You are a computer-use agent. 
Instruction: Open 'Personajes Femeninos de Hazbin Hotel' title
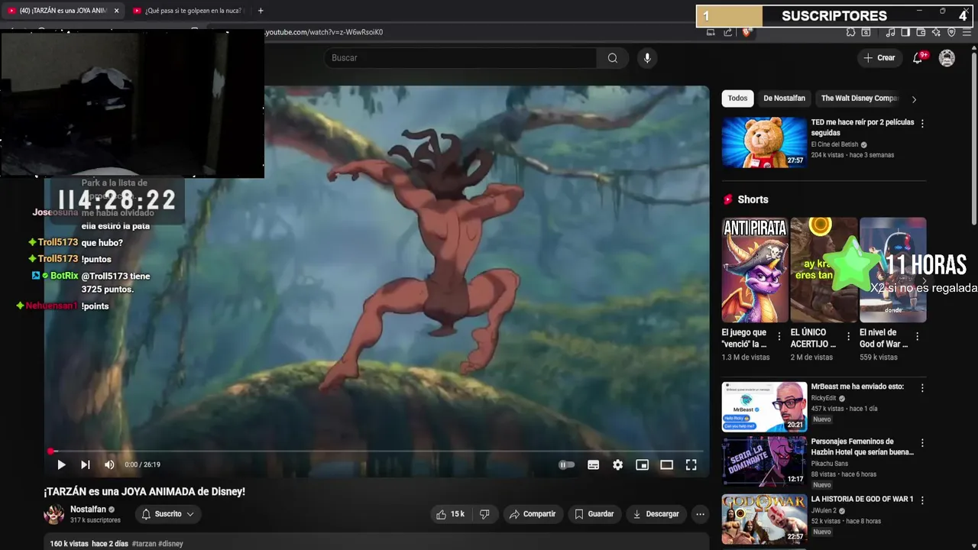pyautogui.click(x=862, y=446)
